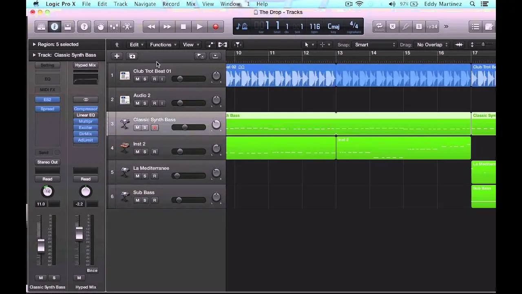522x294 pixels.
Task: Open the Window menu
Action: tap(230, 4)
